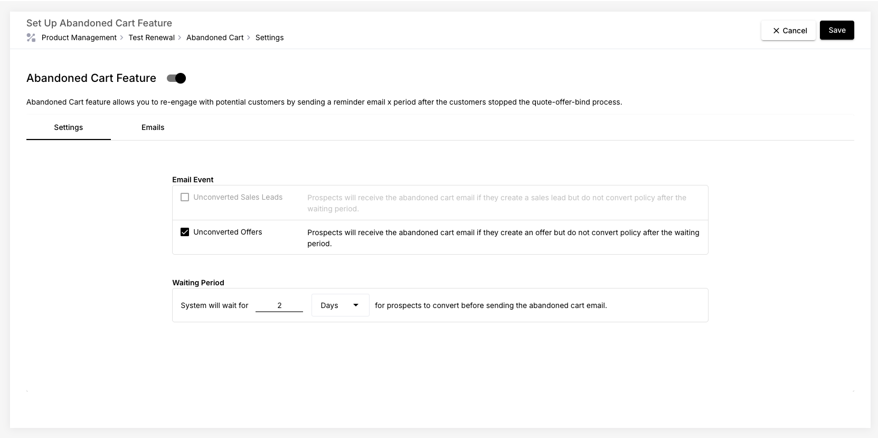Select the Settings tab
The image size is (878, 438).
(69, 127)
